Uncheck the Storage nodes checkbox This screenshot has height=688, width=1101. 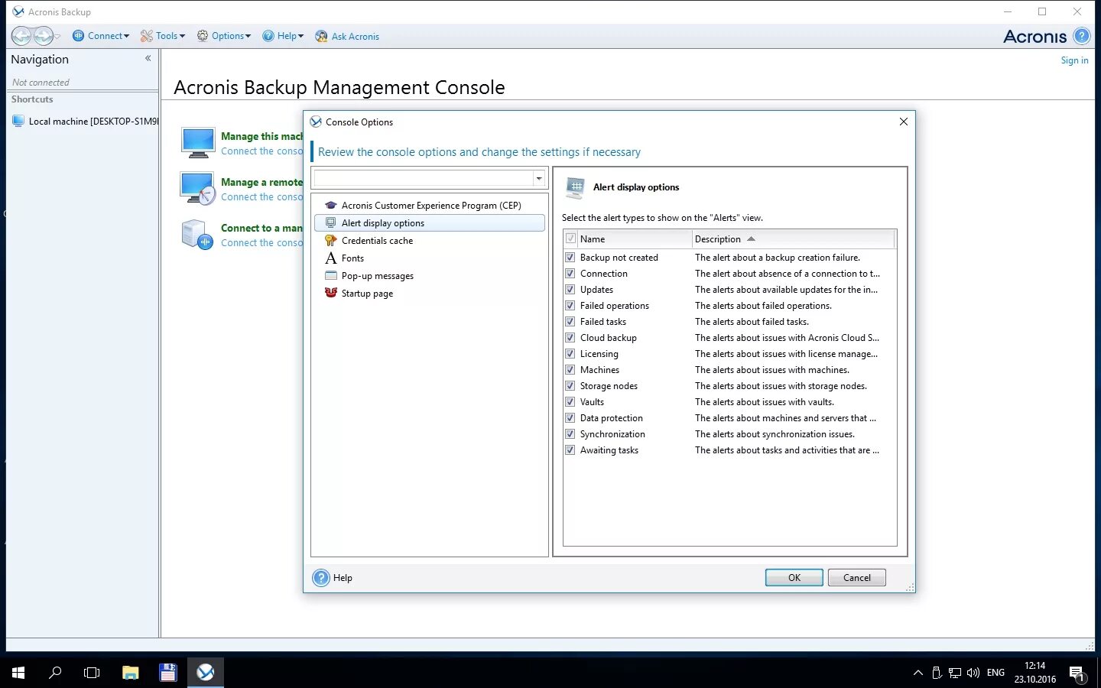point(570,385)
